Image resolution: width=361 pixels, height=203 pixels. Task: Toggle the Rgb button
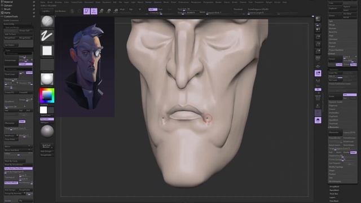pyautogui.click(x=131, y=10)
